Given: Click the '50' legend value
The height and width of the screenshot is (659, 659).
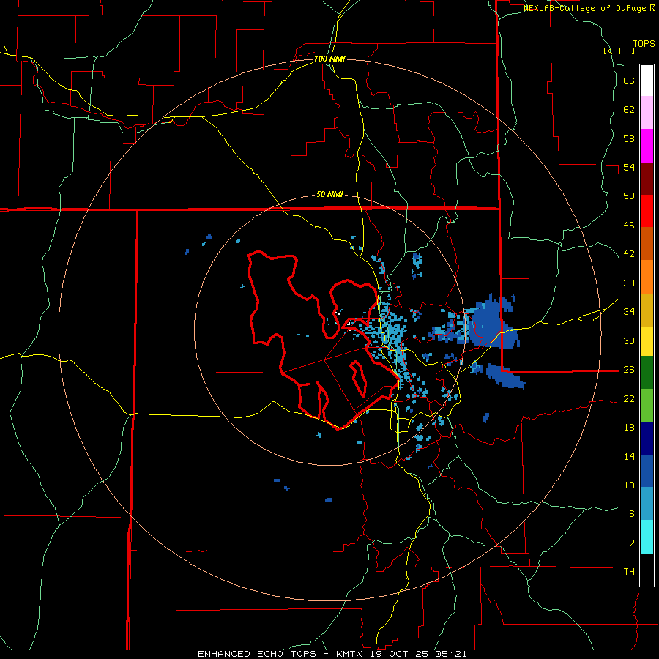Looking at the screenshot, I should [629, 196].
